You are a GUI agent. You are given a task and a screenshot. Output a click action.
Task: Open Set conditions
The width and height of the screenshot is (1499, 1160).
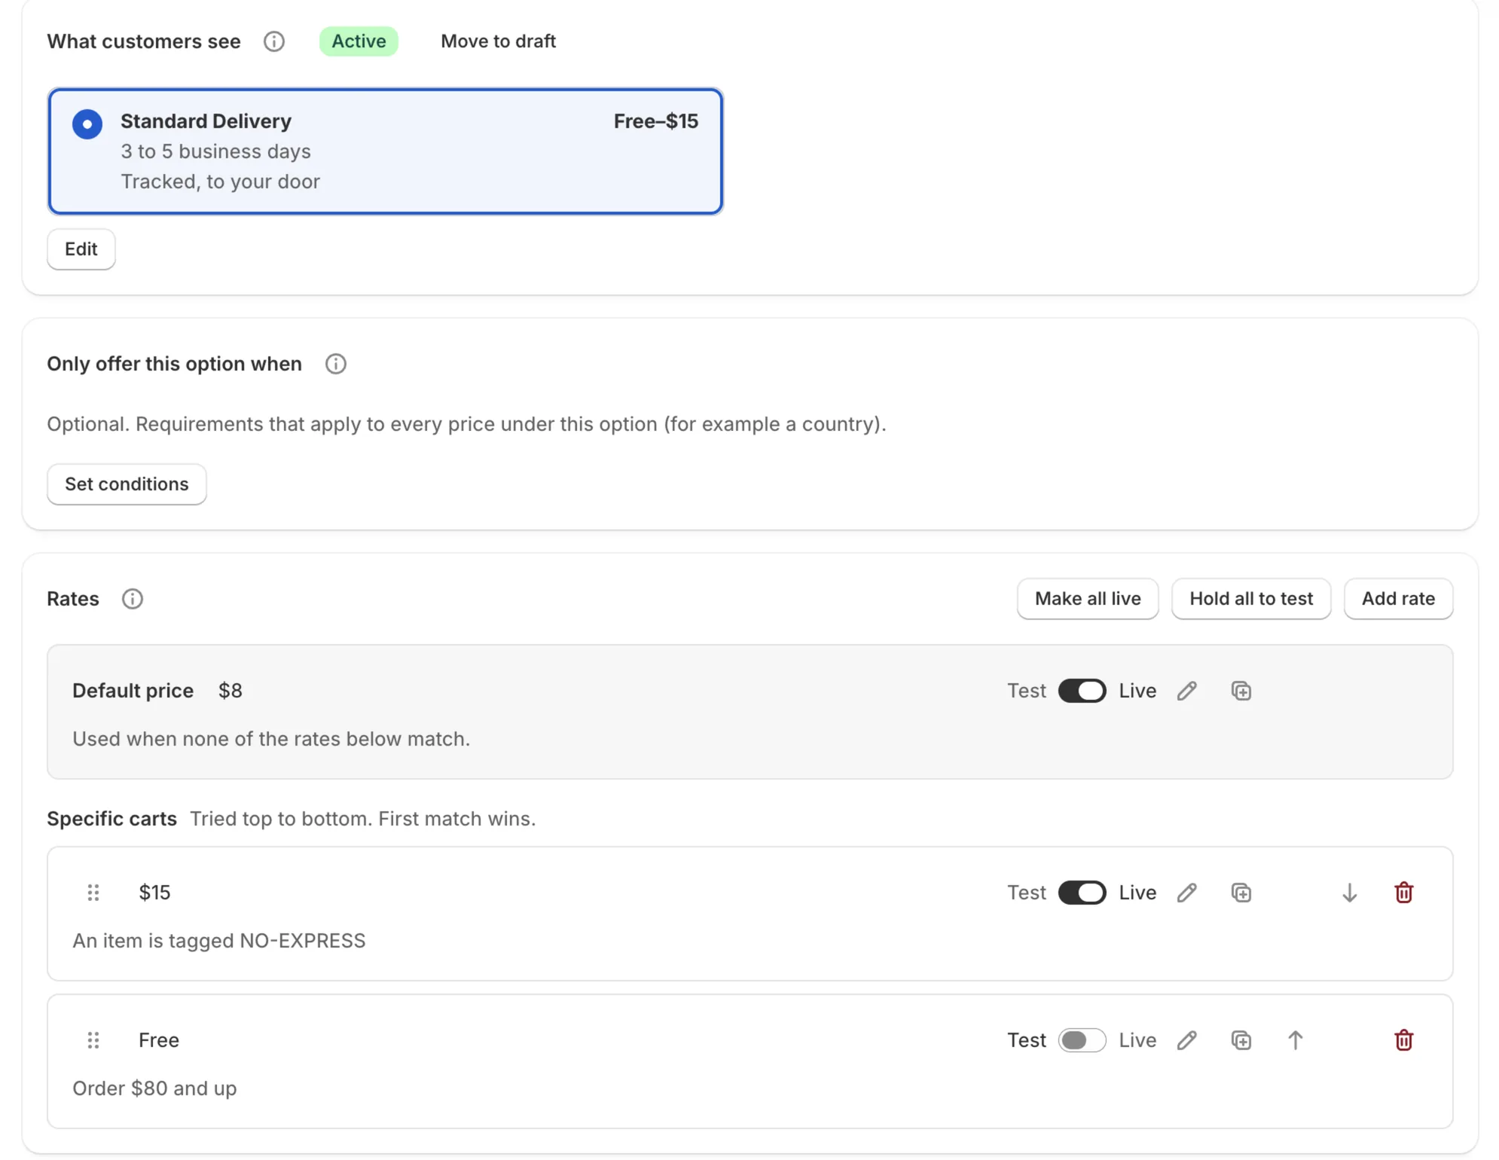tap(127, 484)
